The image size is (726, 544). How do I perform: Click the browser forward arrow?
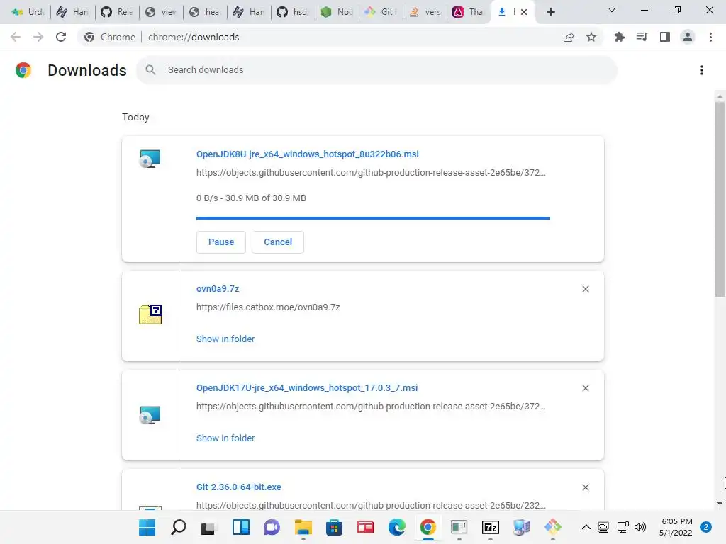[x=38, y=37]
